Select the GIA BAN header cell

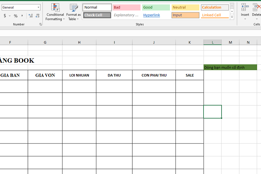click(14, 75)
